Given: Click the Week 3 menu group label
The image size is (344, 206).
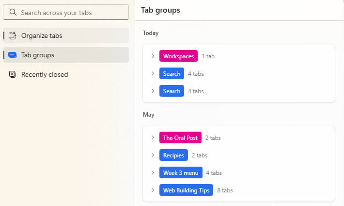Looking at the screenshot, I should 181,172.
